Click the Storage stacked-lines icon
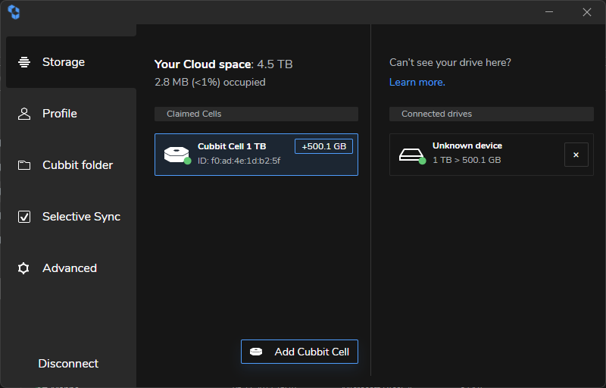The image size is (606, 388). tap(24, 62)
